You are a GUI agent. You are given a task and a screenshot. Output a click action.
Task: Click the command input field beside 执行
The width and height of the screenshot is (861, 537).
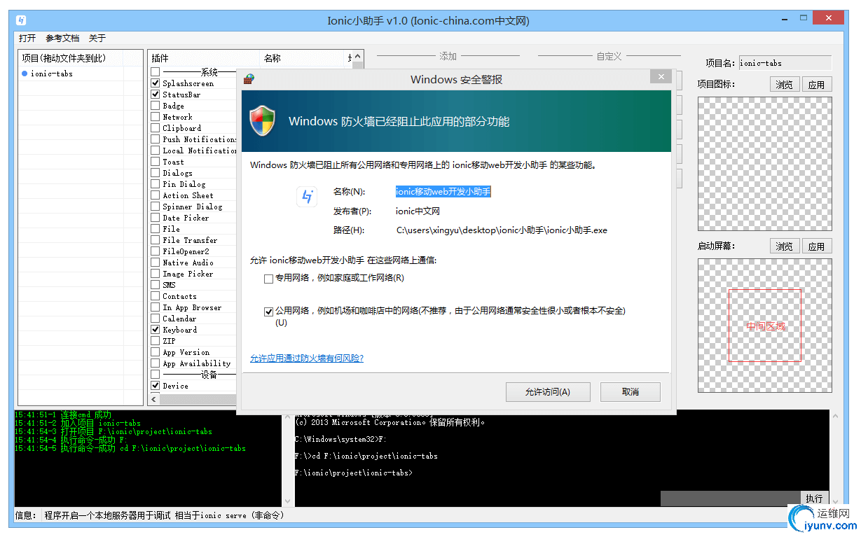pos(730,498)
